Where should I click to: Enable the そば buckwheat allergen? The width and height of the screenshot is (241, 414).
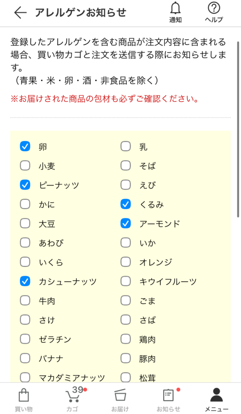tap(125, 166)
